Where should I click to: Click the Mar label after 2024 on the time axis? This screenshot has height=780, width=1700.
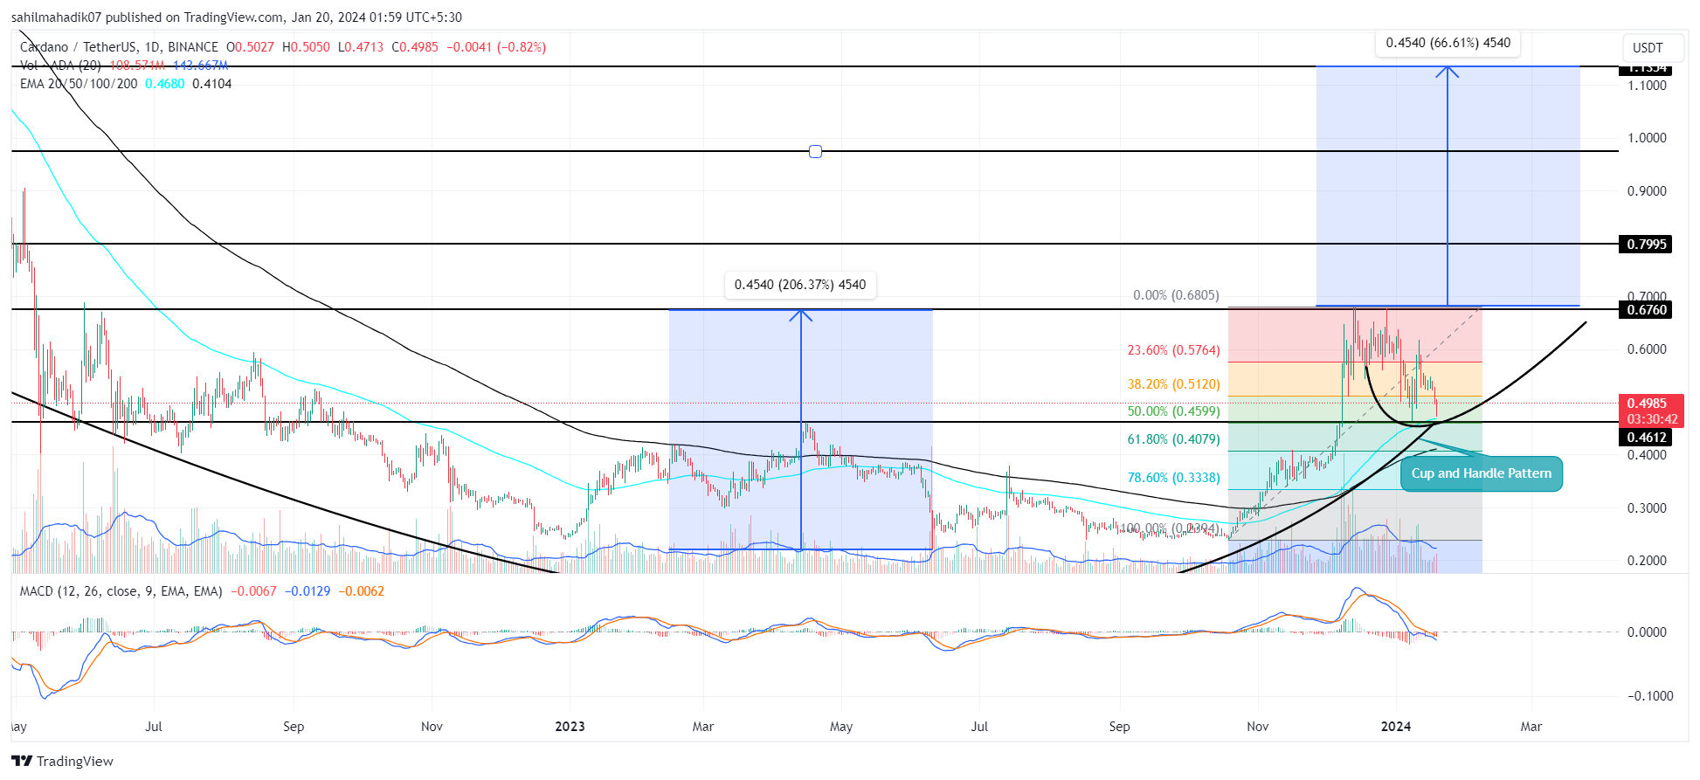(1531, 727)
